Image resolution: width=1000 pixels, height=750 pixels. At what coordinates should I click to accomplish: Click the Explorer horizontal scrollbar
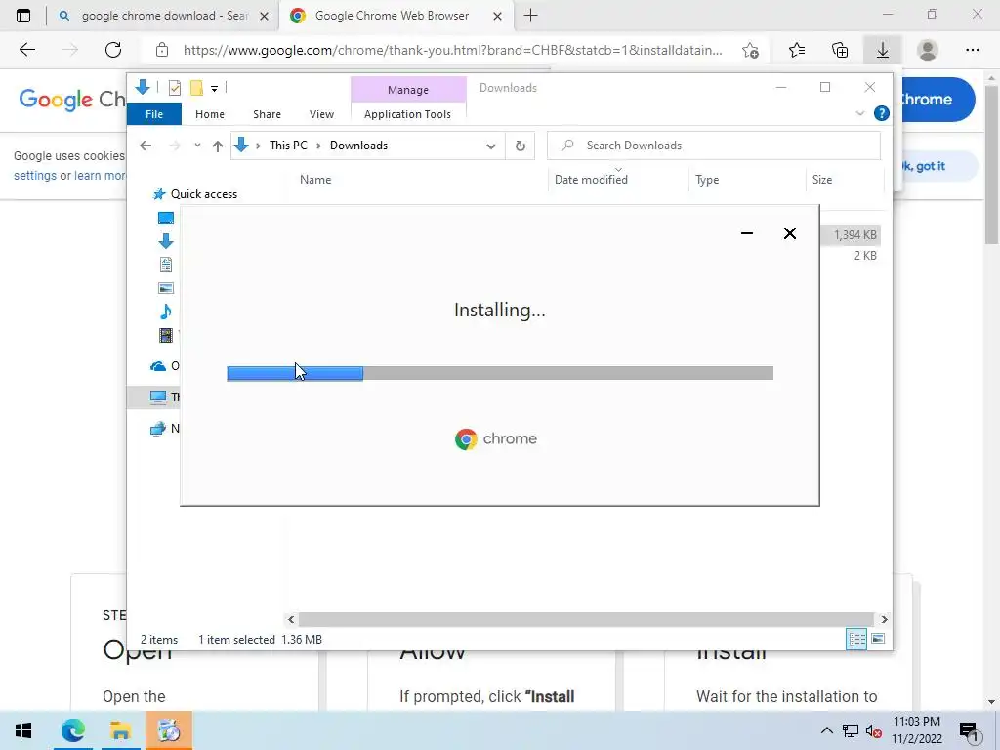[587, 619]
